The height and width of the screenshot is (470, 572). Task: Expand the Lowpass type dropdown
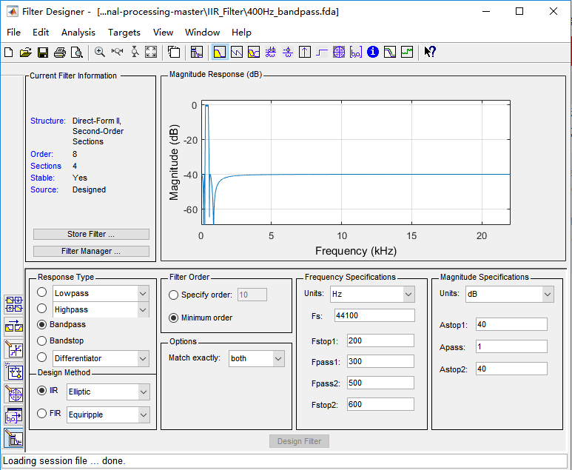pos(143,293)
